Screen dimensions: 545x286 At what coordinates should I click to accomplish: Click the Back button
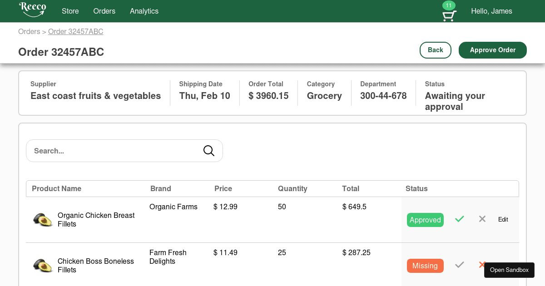[435, 50]
